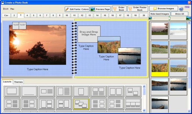
Task: Choose tall image with text column layout
Action: [x=64, y=92]
